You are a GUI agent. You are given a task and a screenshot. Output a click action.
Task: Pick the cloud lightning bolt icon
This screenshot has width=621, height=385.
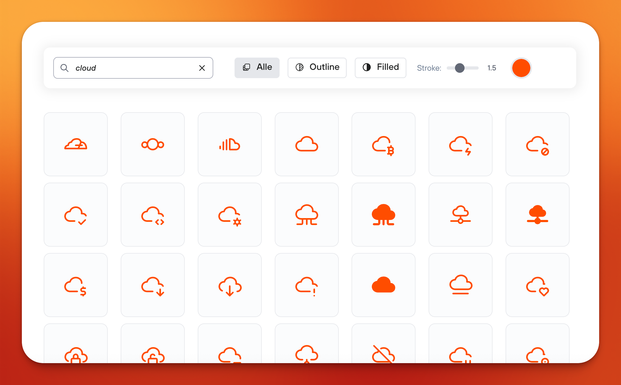click(460, 144)
